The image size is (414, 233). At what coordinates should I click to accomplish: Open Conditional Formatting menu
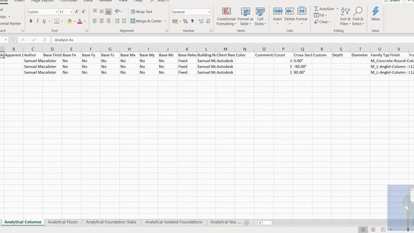(226, 16)
